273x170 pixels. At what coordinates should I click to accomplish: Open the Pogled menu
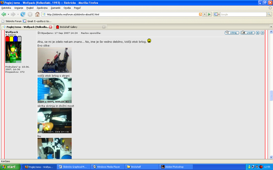[x=30, y=8]
